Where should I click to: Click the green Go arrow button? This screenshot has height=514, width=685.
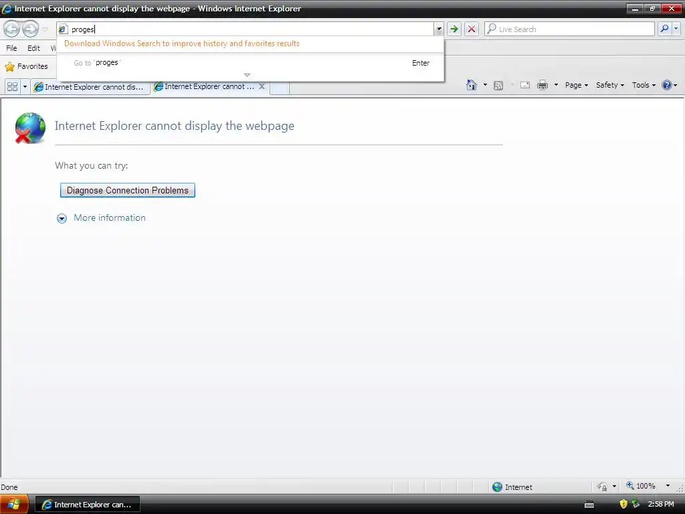tap(454, 29)
